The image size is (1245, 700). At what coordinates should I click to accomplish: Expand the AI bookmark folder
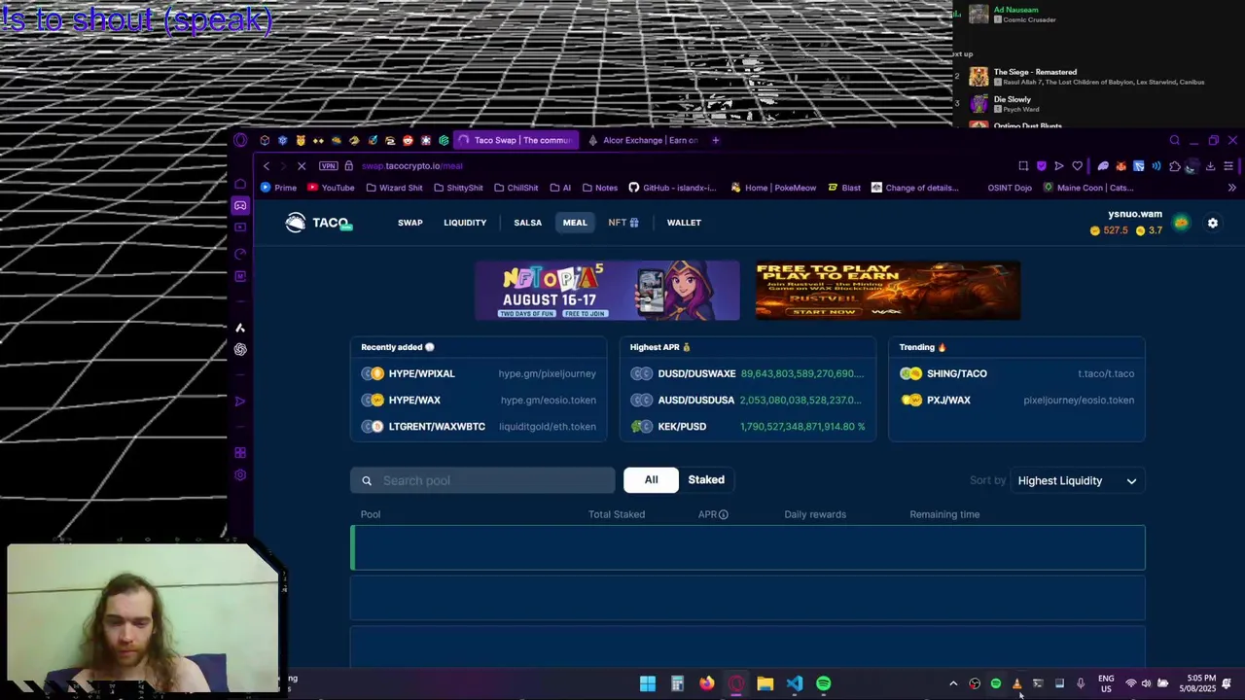pyautogui.click(x=560, y=189)
